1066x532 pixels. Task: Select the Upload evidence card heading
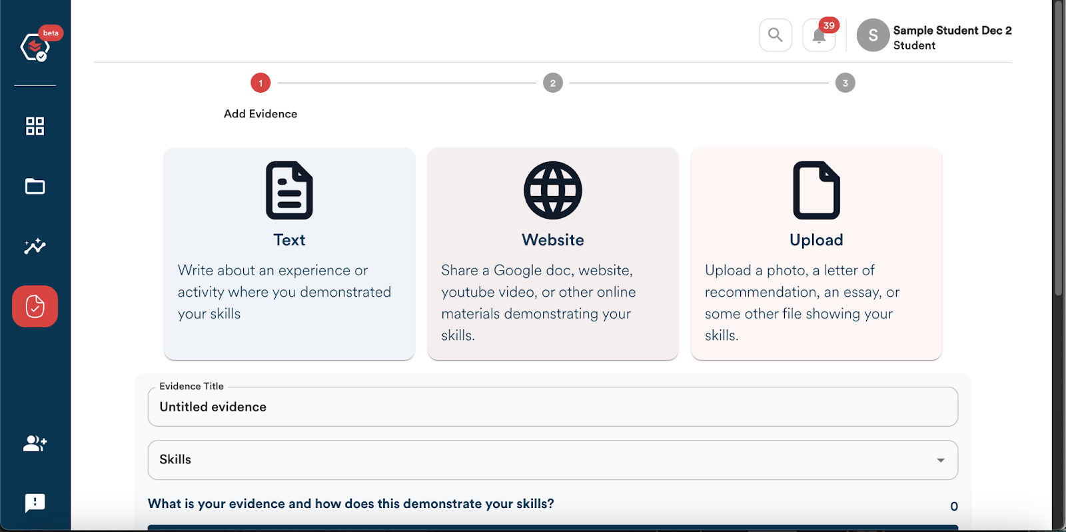tap(817, 240)
